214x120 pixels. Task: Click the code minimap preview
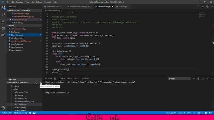pyautogui.click(x=203, y=15)
